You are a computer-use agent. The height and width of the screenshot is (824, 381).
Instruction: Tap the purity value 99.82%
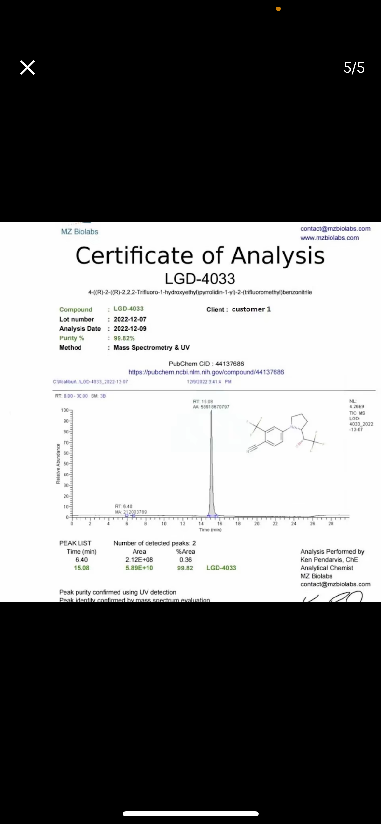(124, 338)
